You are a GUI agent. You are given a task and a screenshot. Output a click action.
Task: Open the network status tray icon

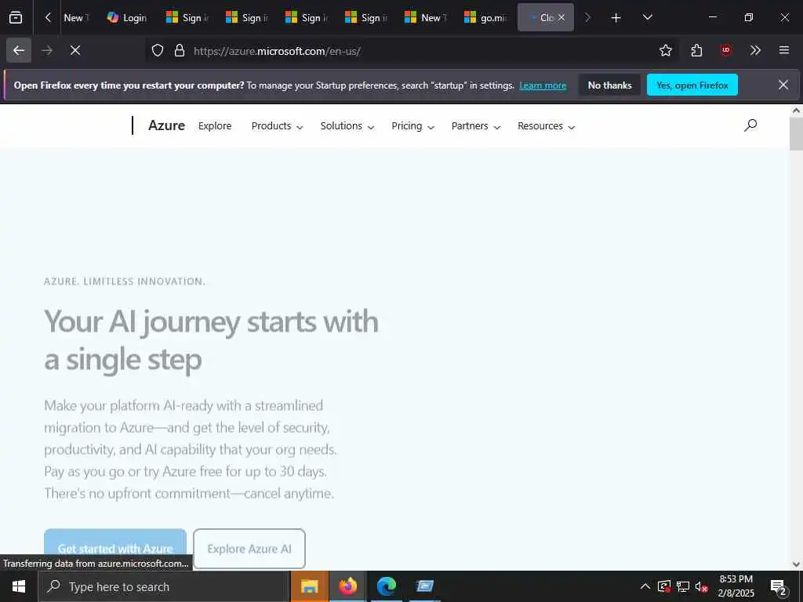point(683,586)
